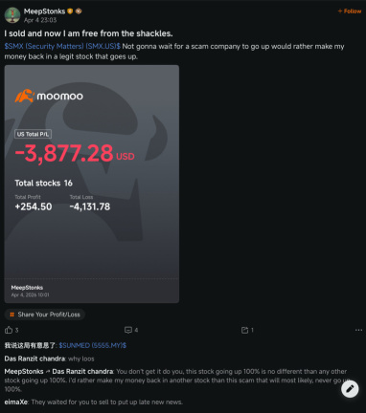Open Das Ranzit chandra commenter profile
This screenshot has width=366, height=413.
click(x=34, y=359)
